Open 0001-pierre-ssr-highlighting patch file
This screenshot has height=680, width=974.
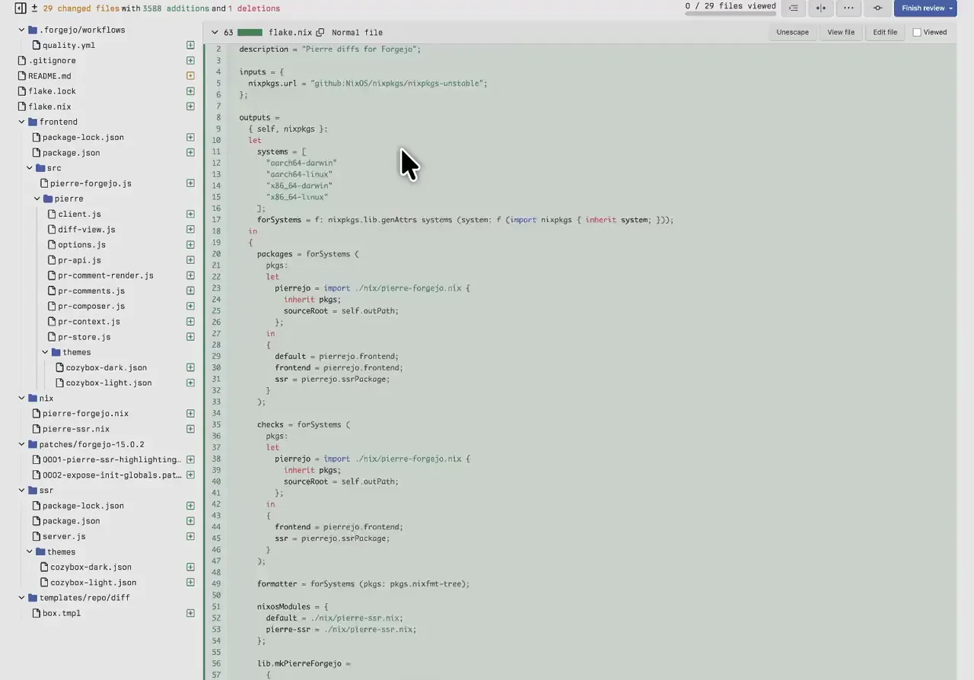(112, 459)
